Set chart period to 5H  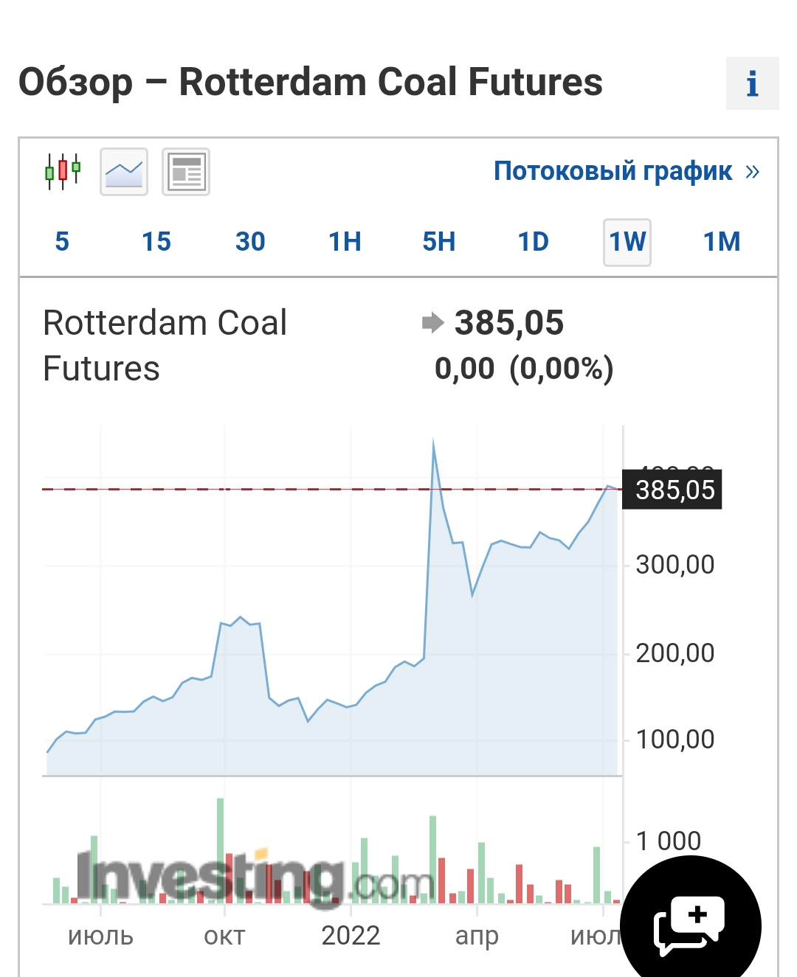pos(439,242)
